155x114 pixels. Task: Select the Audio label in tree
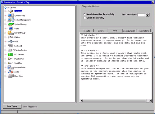pyautogui.click(x=17, y=72)
